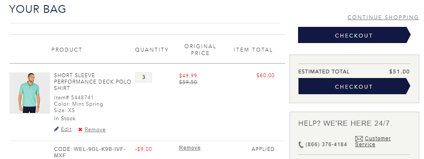The height and width of the screenshot is (159, 424).
Task: Open the polo shirt product thumbnail
Action: click(30, 93)
